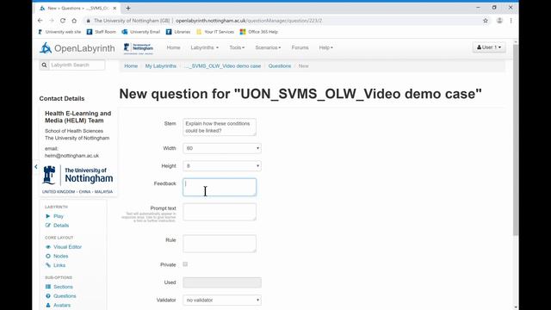Open the User 1 dropdown
This screenshot has width=551, height=310.
(x=489, y=47)
